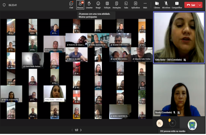
Task: Click the Mostrar participantes tooltip text
Action: tap(88, 17)
